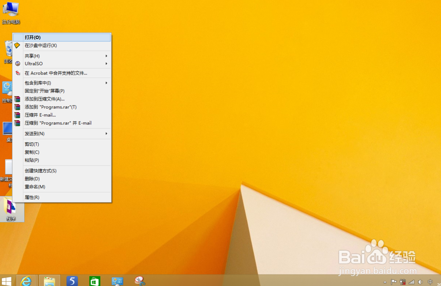Open 包含到库中(I) submenu
The width and height of the screenshot is (441, 286).
tap(62, 83)
